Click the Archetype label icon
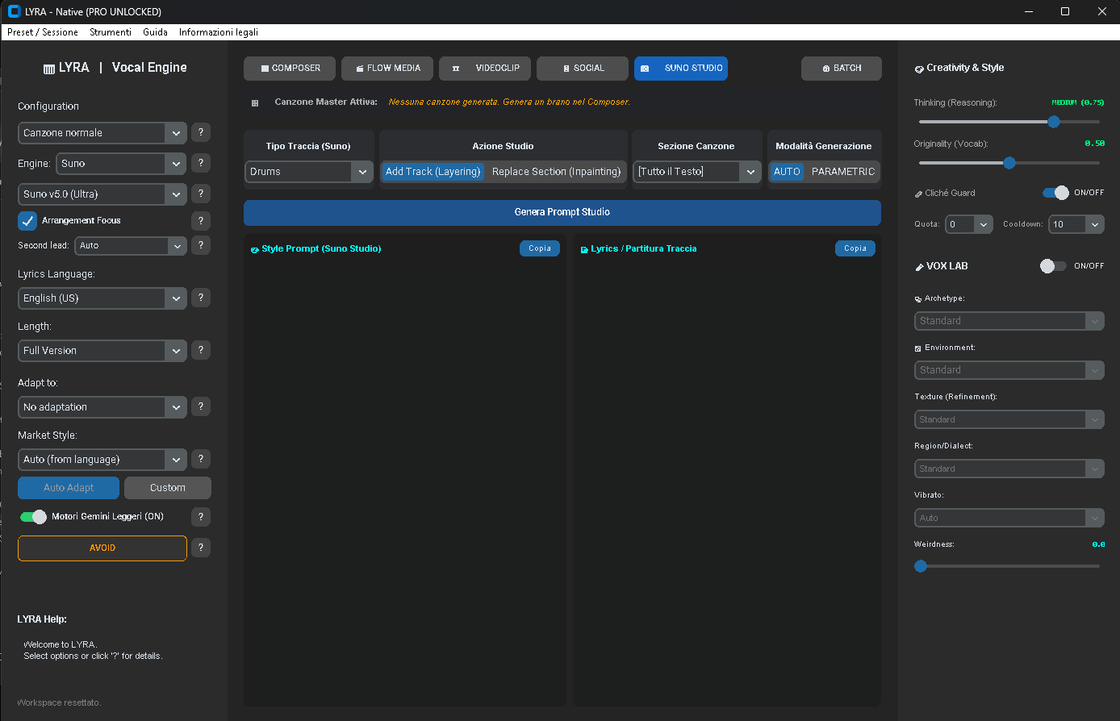The height and width of the screenshot is (721, 1120). point(918,299)
